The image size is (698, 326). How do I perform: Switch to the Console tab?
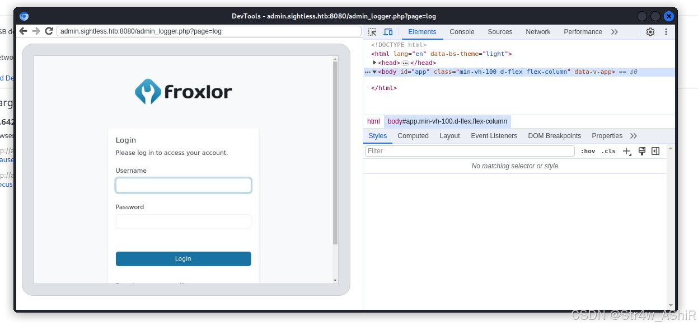pyautogui.click(x=462, y=32)
